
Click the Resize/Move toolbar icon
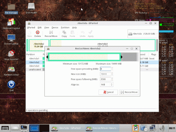click(x=51, y=33)
